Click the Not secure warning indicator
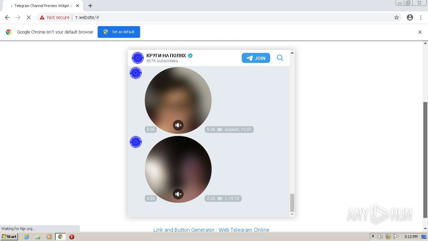428x241 pixels. (x=55, y=17)
